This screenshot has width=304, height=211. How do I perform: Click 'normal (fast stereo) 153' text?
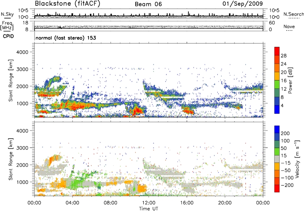pos(66,38)
